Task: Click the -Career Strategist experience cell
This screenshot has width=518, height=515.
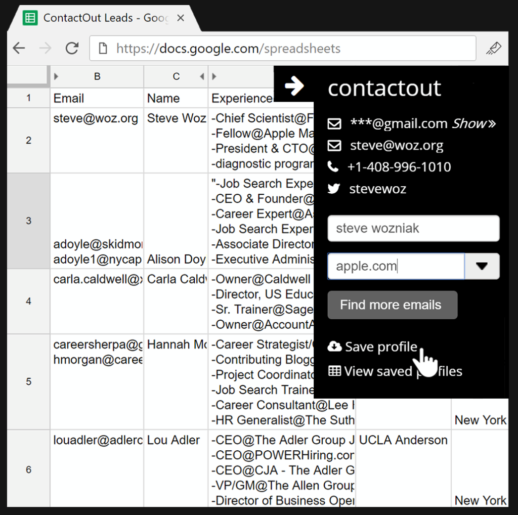Action: tap(261, 381)
